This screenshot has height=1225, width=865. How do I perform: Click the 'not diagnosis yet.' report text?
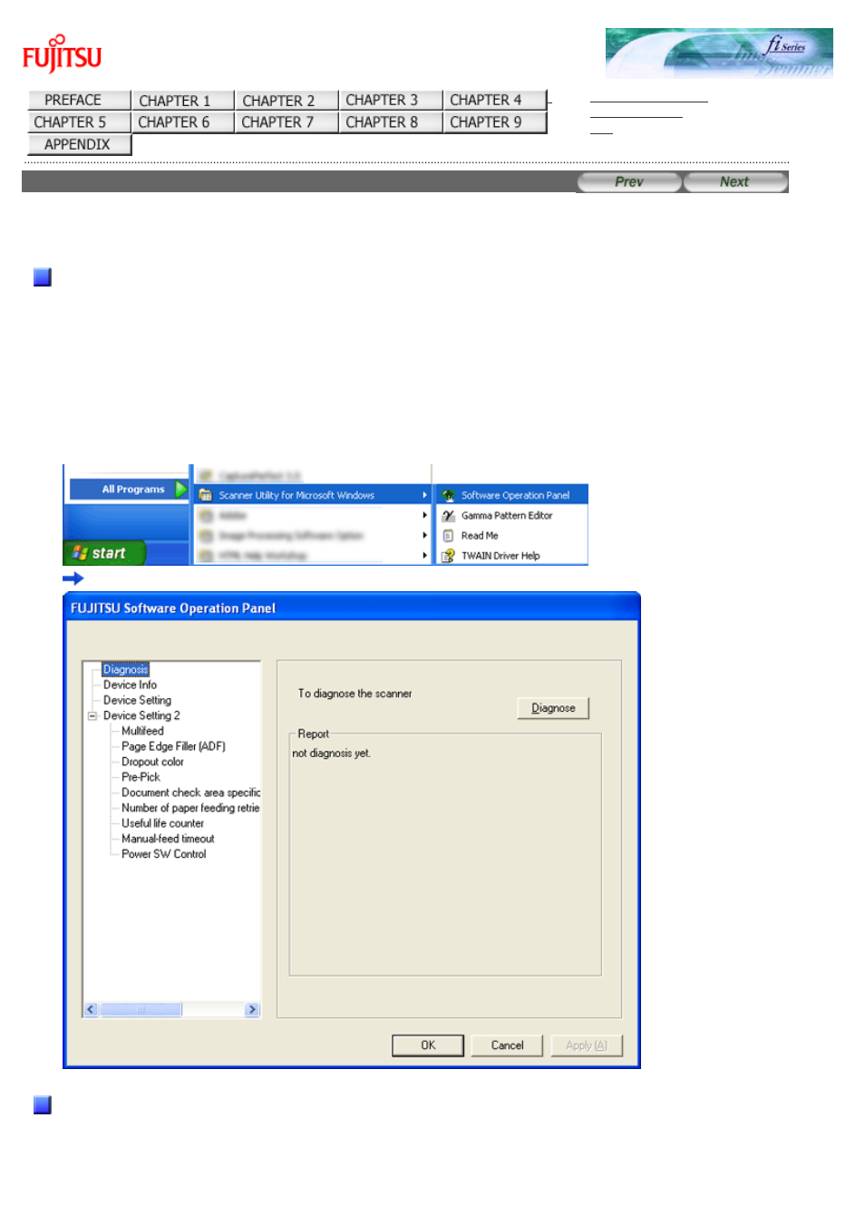tap(331, 753)
